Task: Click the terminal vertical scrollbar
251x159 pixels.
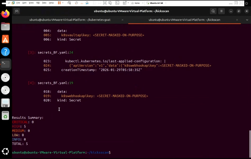Action: click(250, 143)
